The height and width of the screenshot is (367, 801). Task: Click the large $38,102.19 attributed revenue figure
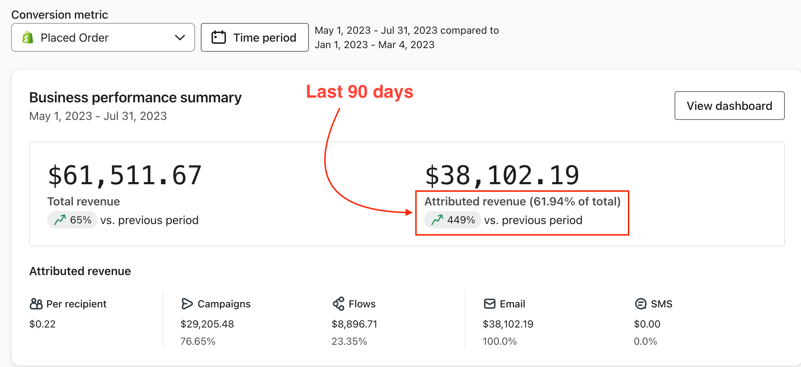(x=502, y=176)
